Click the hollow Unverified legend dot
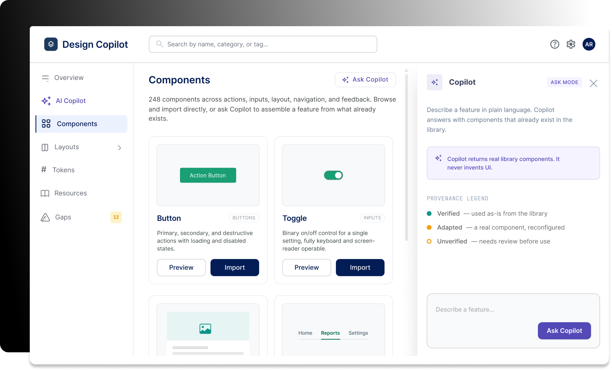 [x=429, y=241]
